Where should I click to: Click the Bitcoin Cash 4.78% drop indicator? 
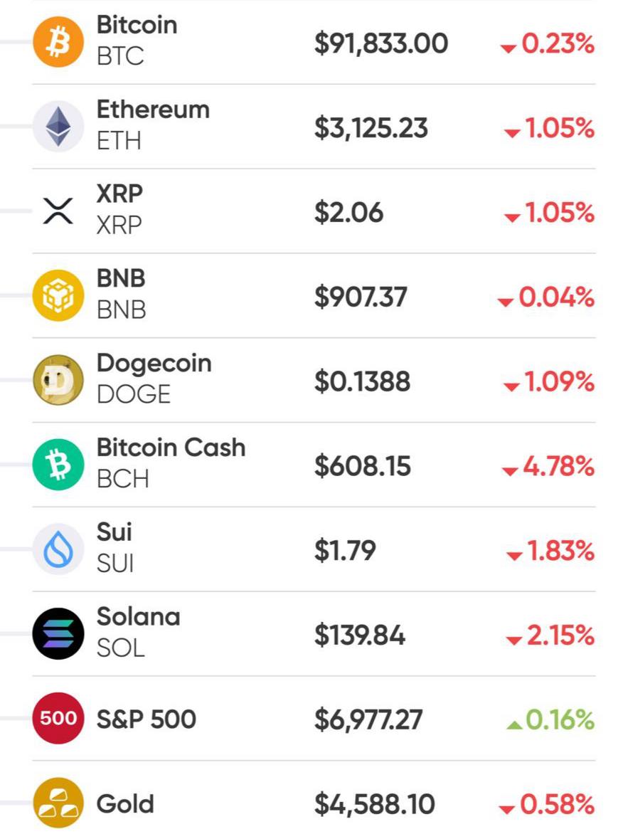(548, 468)
